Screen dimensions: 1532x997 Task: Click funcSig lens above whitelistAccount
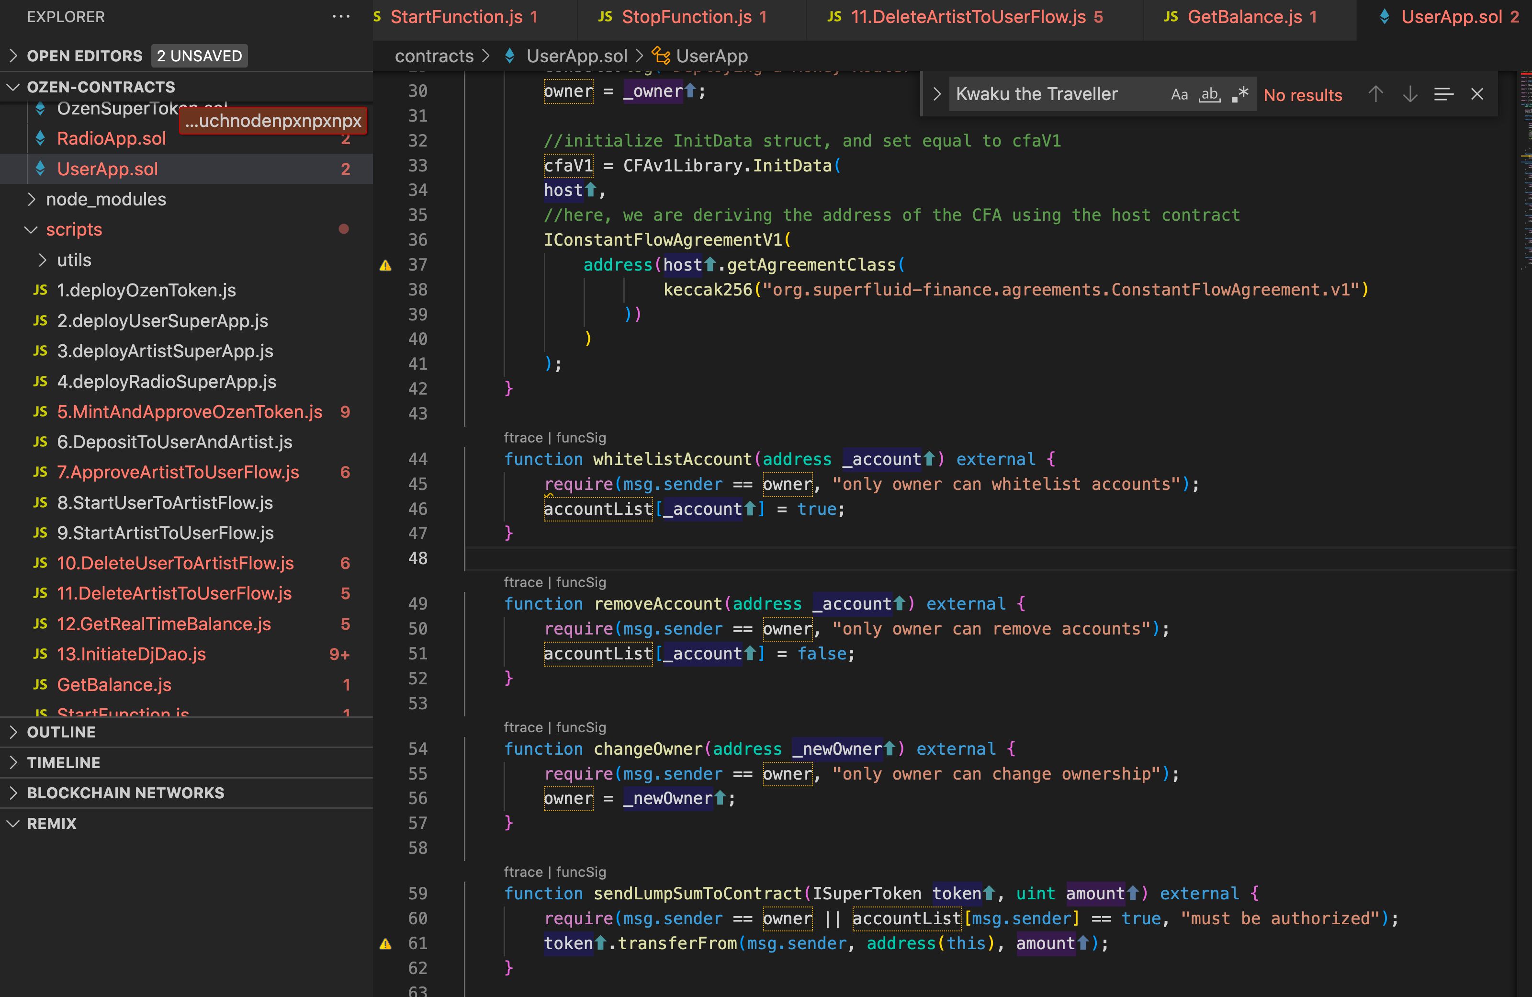click(x=581, y=437)
